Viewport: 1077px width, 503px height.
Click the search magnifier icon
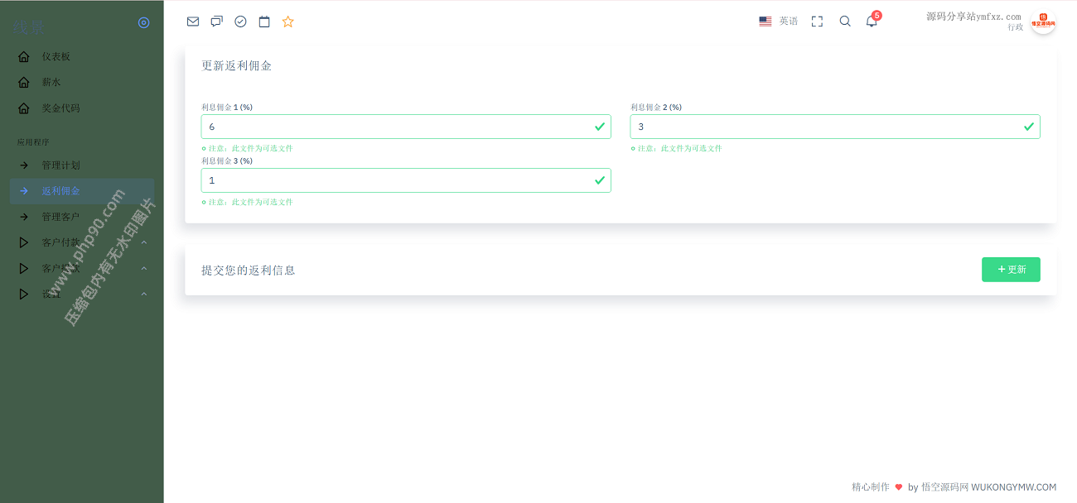(x=845, y=22)
